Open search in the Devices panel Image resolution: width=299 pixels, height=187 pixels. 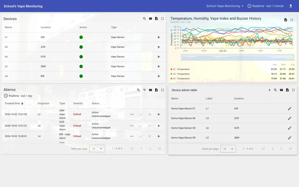click(x=144, y=19)
